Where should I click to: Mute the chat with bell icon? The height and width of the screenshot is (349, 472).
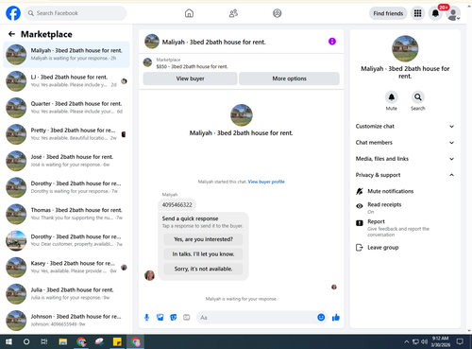click(x=392, y=97)
